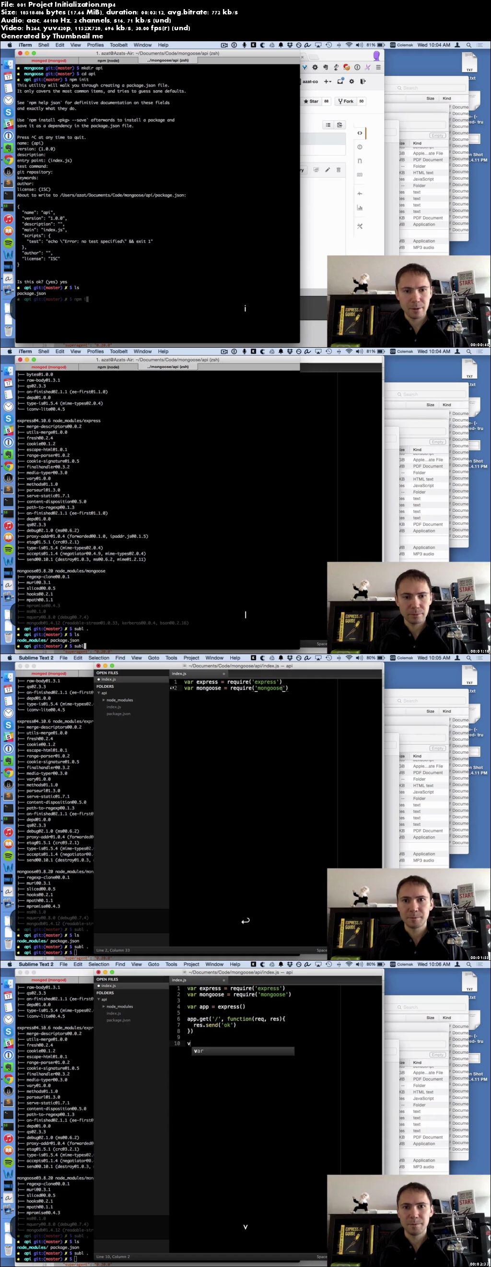
Task: Open Toolbelt menu in npm install output frame
Action: (x=118, y=352)
